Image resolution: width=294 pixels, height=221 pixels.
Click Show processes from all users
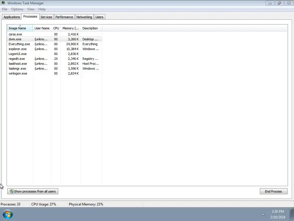click(x=33, y=191)
